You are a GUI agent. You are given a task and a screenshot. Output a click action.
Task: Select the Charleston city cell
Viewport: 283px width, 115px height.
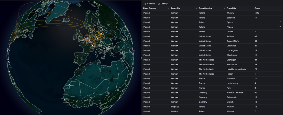[x=232, y=55]
